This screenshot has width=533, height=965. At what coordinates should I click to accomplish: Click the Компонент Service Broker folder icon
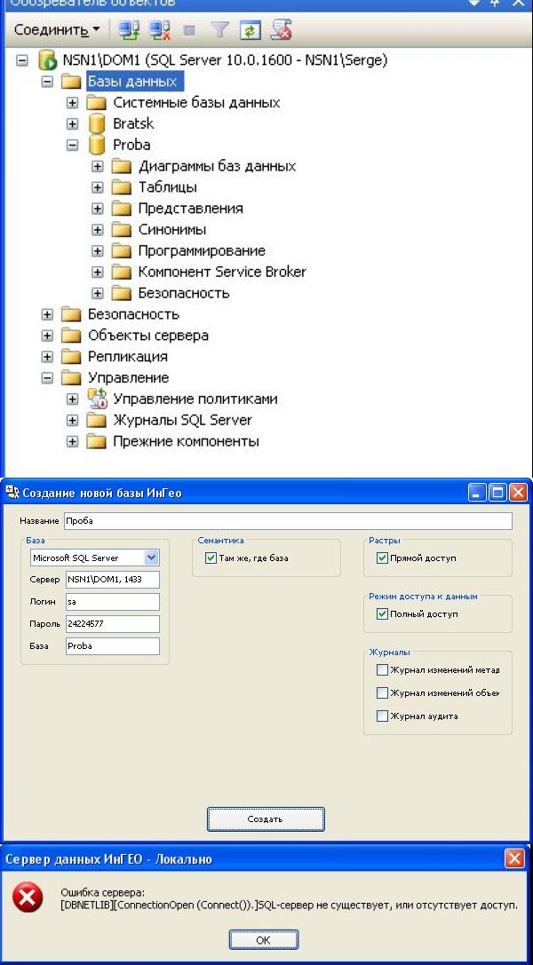(122, 272)
